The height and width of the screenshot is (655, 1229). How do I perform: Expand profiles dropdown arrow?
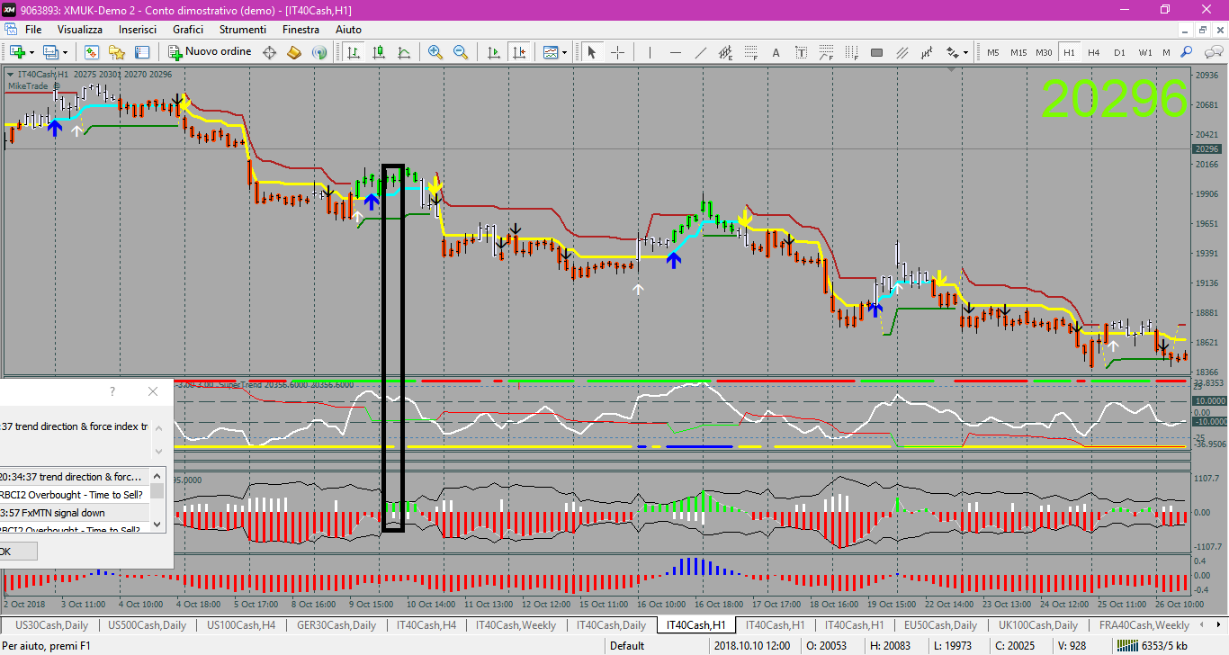(63, 52)
